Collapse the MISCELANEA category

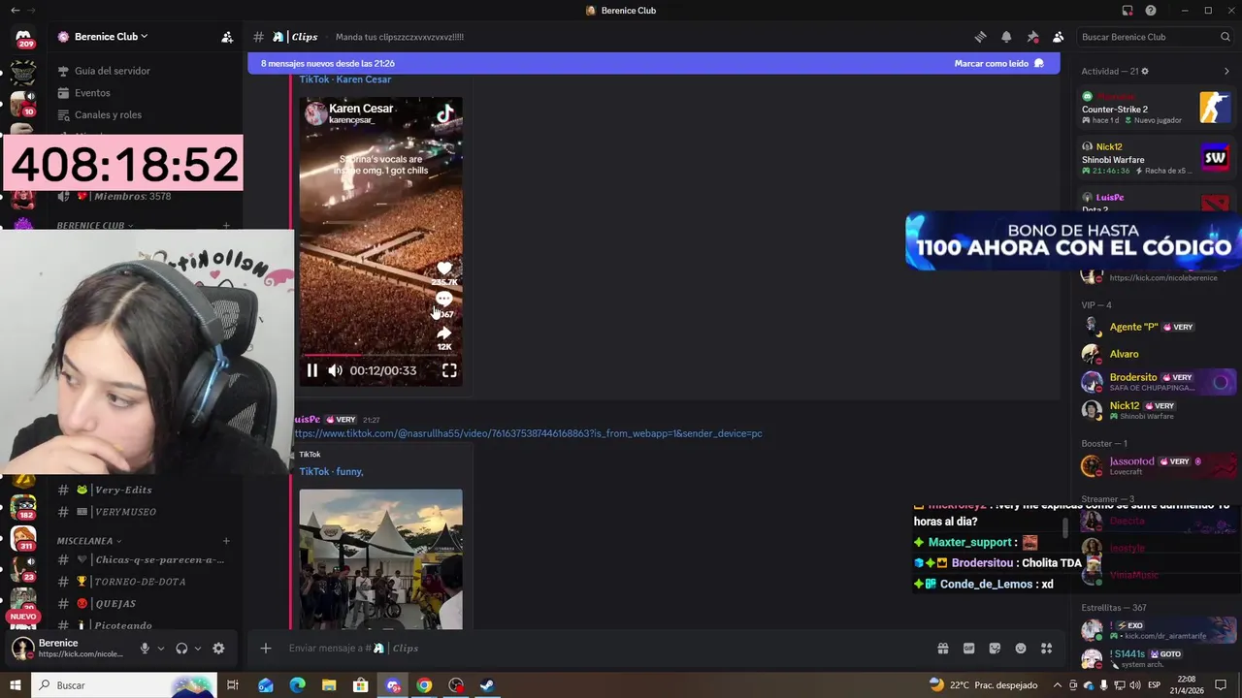pos(90,541)
